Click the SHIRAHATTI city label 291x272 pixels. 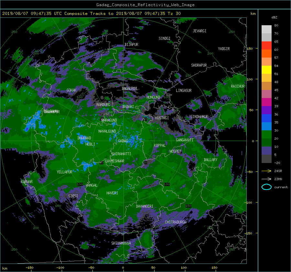coord(121,154)
